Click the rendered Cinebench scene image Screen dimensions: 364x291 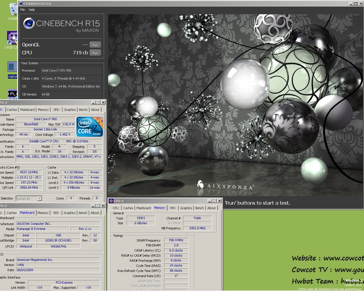coord(236,105)
